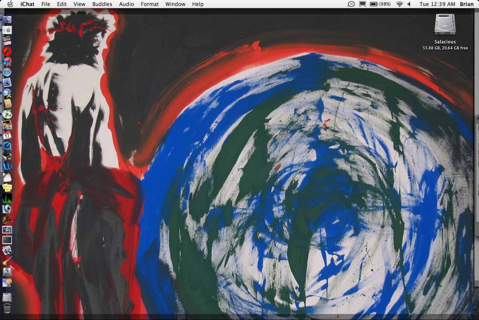
Task: Open the framed picture Dock icon below the creature
Action: (x=7, y=230)
